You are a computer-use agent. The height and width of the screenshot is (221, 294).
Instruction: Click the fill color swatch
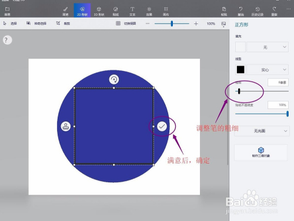click(x=240, y=47)
